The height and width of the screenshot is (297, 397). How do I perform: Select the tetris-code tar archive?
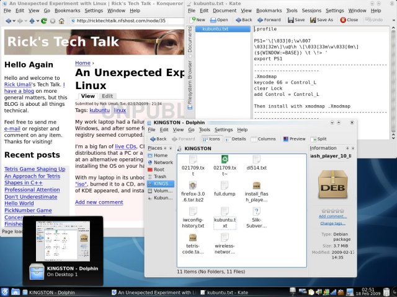pos(193,244)
